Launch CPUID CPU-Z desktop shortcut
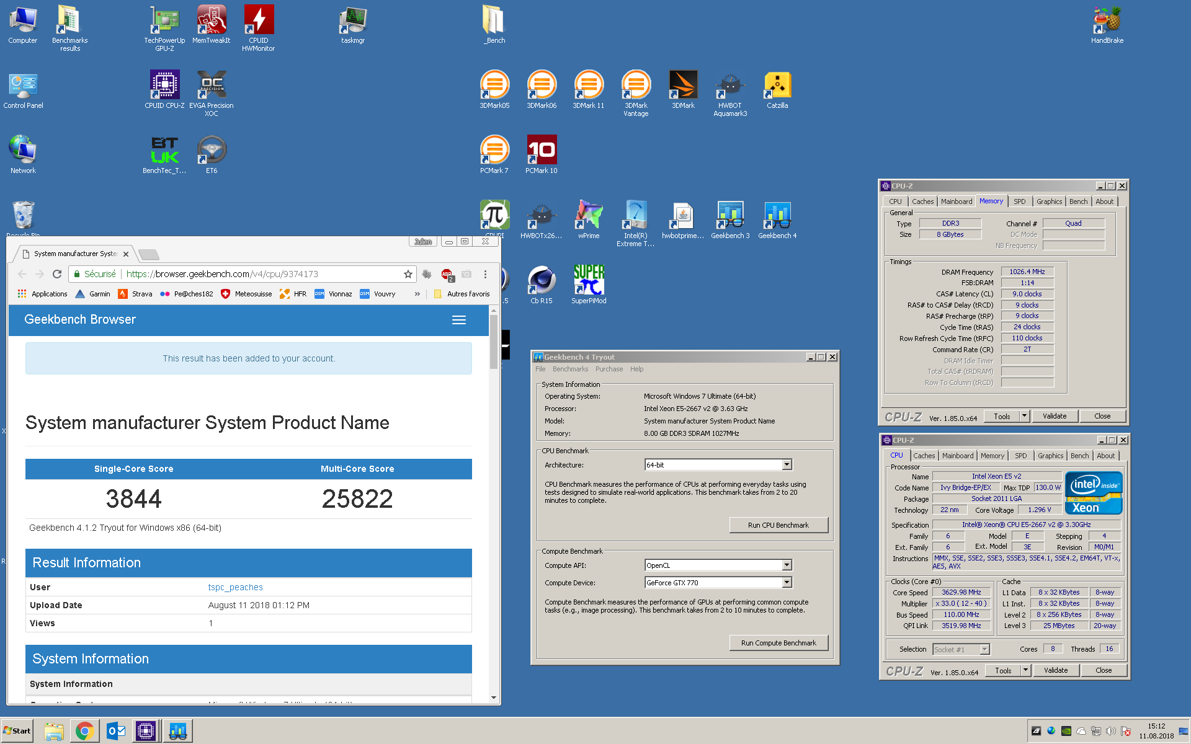Image resolution: width=1191 pixels, height=744 pixels. coord(164,90)
